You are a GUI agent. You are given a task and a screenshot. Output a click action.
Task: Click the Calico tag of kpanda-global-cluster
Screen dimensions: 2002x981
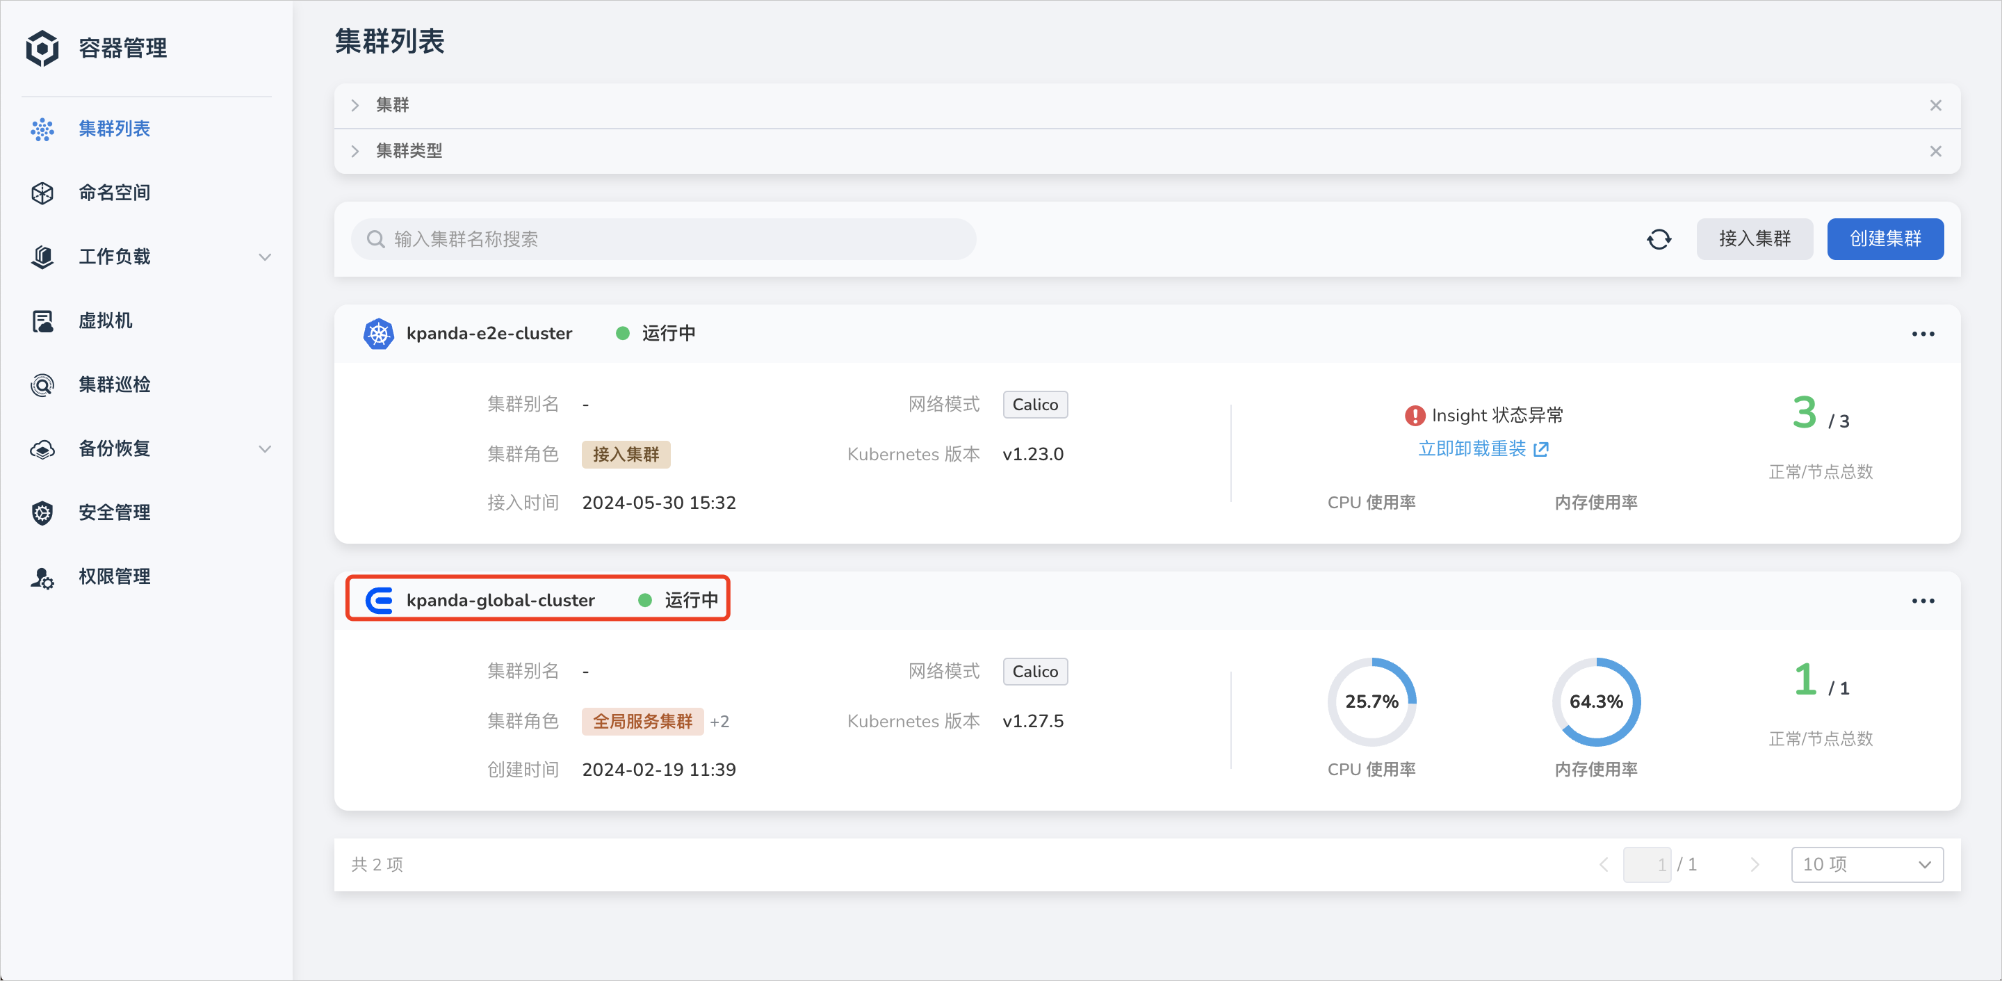[1034, 672]
